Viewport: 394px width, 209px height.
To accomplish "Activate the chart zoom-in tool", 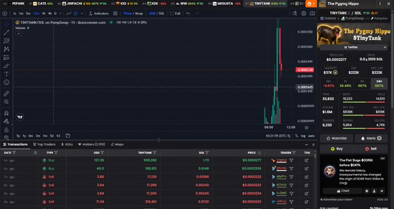I will tap(6, 102).
